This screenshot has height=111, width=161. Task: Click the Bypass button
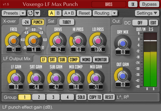click(x=149, y=4)
